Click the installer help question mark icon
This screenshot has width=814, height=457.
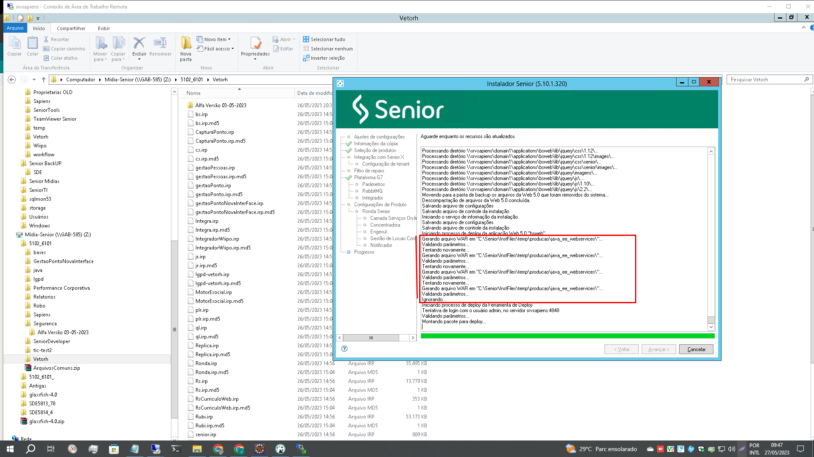[344, 349]
